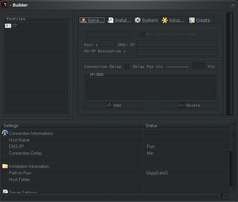Minimize the Builder window
This screenshot has height=202, width=238.
coord(233,5)
